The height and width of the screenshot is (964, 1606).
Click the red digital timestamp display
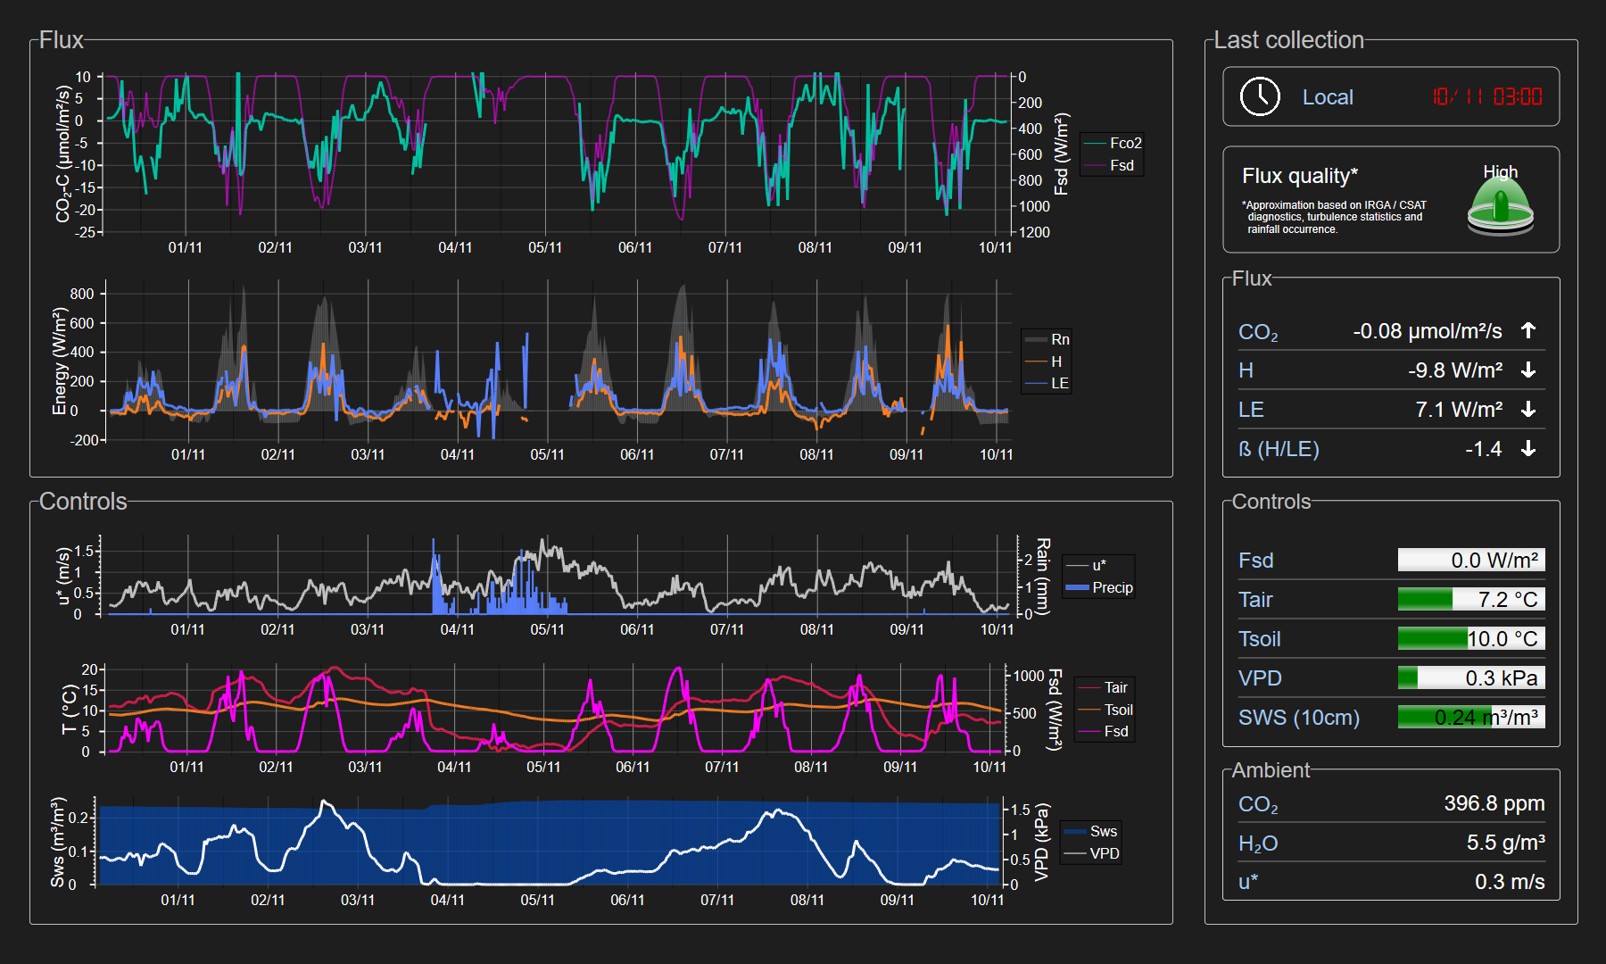(1486, 96)
